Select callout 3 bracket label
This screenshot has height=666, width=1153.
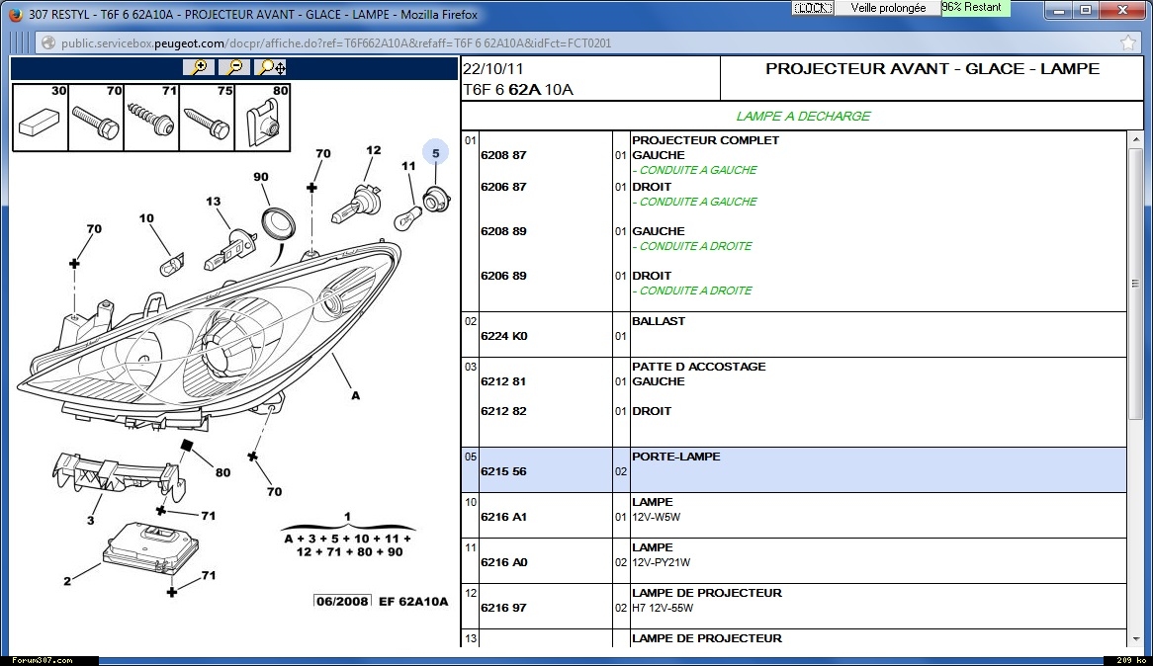pos(90,521)
